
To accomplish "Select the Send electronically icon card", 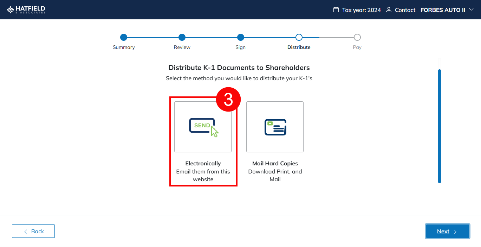I will pos(203,127).
